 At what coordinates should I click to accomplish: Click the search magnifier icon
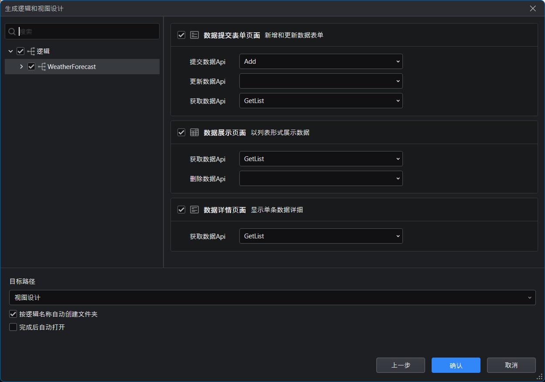12,31
